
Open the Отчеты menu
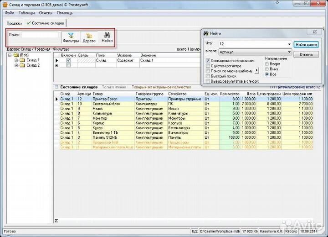(x=46, y=13)
